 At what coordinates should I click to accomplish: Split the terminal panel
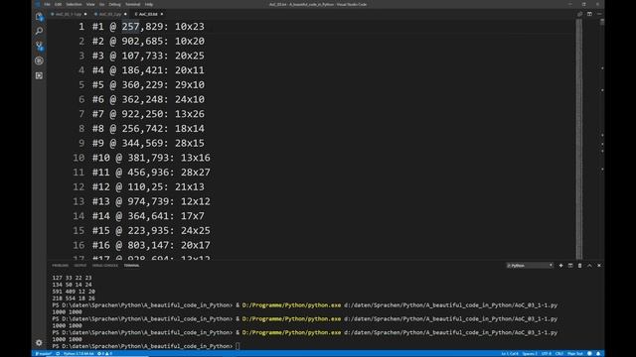pos(570,265)
